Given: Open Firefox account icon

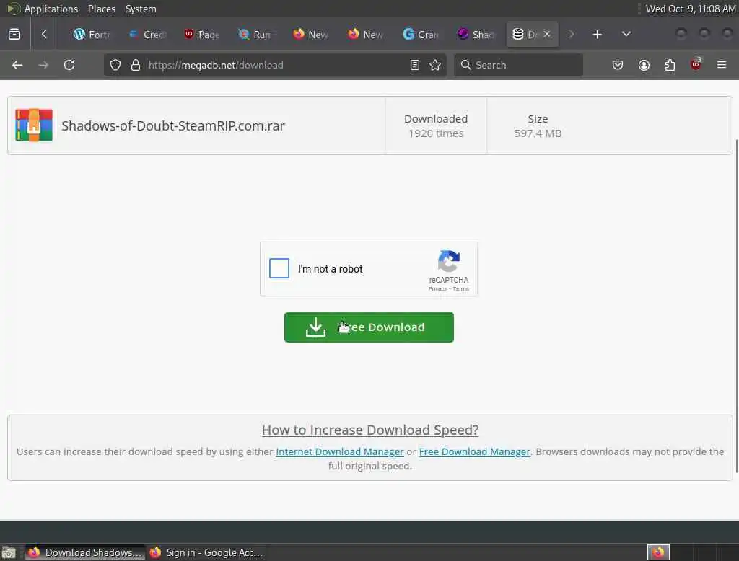Looking at the screenshot, I should 644,65.
